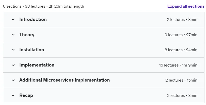The image size is (206, 105).
Task: Toggle the Implementation section chevron icon
Action: click(x=13, y=65)
